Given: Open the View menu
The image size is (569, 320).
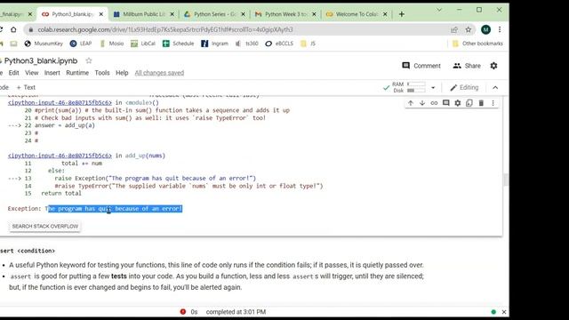Looking at the screenshot, I should 32,73.
